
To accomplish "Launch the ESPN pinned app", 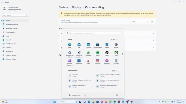I will (x=88, y=62).
